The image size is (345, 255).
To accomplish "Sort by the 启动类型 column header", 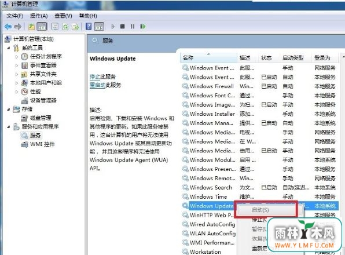I will pyautogui.click(x=295, y=58).
